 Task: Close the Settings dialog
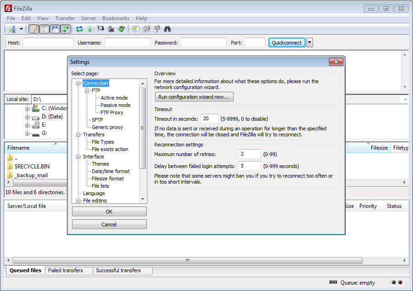coord(336,62)
